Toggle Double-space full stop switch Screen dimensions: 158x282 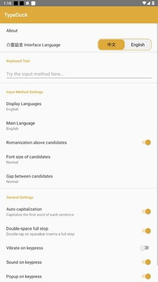[x=146, y=231]
